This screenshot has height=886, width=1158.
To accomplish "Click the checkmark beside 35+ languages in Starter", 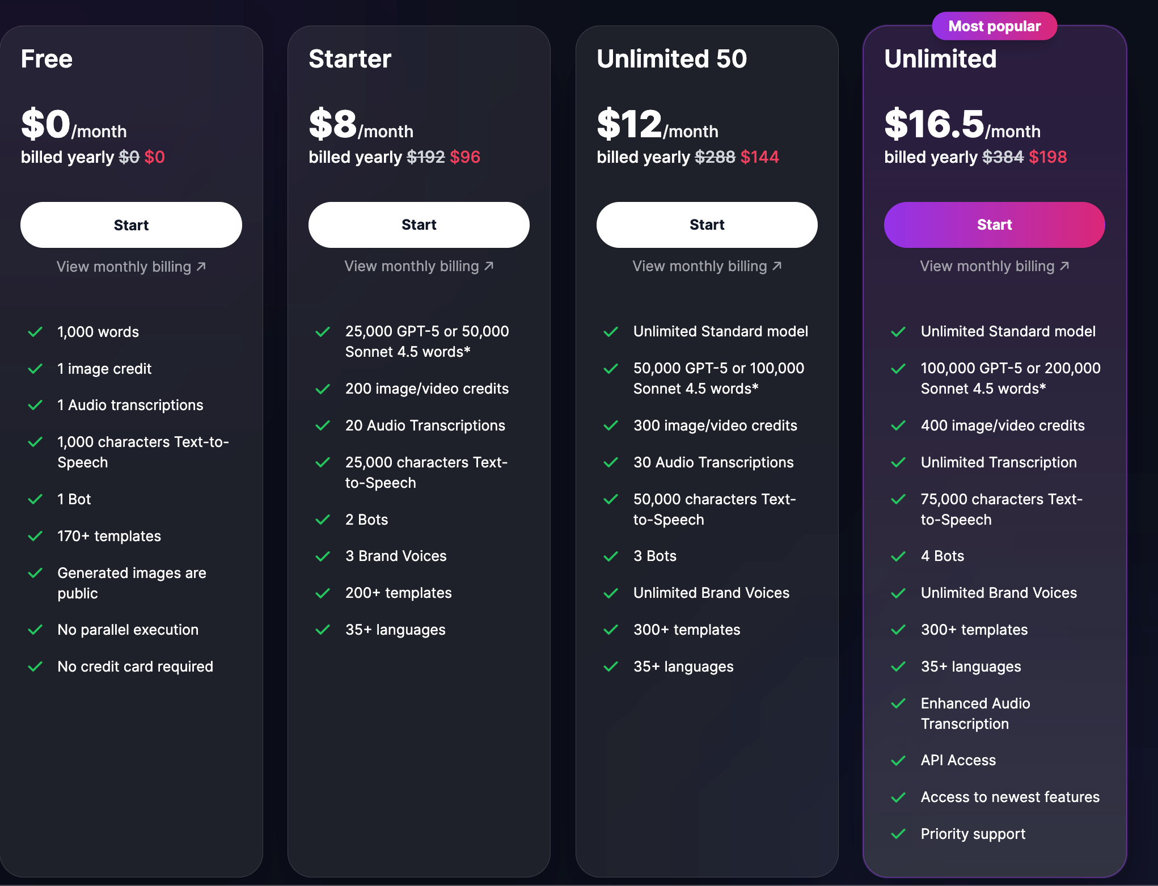I will tap(323, 630).
